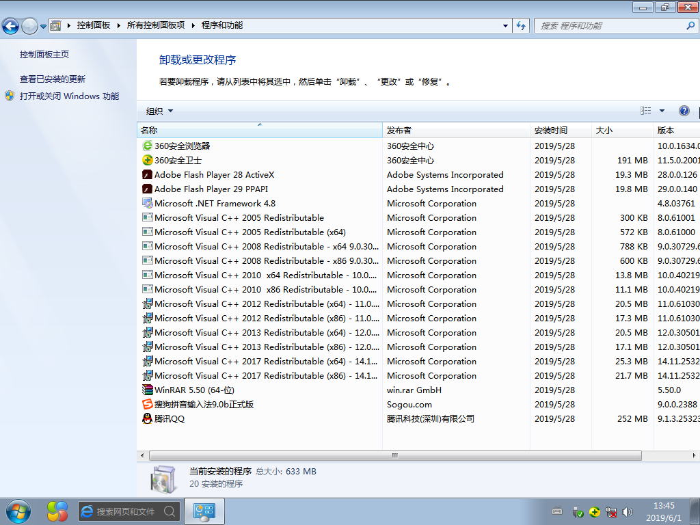Click the scrollbar left arrow

(142, 455)
